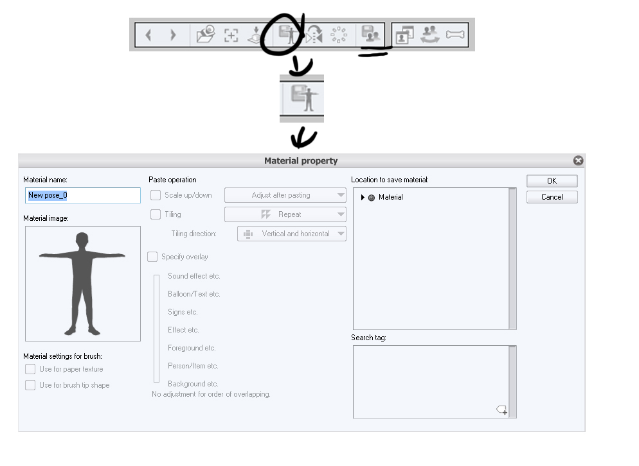Image resolution: width=639 pixels, height=466 pixels.
Task: Expand the Material tree folder
Action: (363, 198)
